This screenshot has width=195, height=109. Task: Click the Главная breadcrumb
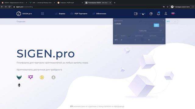[21, 21]
